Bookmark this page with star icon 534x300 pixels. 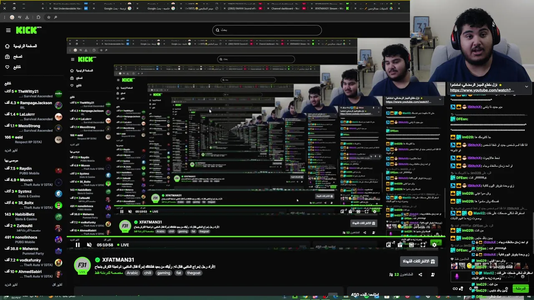click(x=49, y=17)
